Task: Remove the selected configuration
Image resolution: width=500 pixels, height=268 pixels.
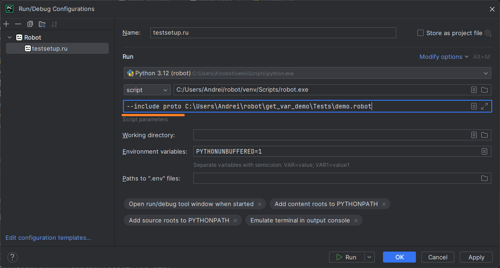Action: point(18,24)
